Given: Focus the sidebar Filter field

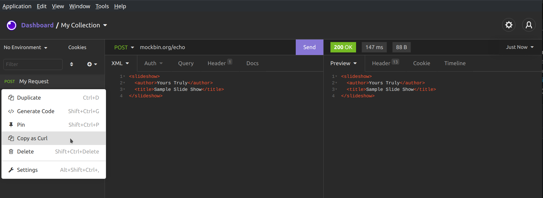Looking at the screenshot, I should tap(33, 64).
